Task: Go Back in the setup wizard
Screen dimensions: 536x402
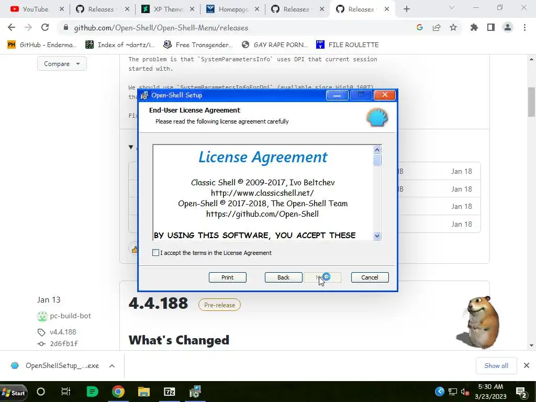Action: (283, 277)
